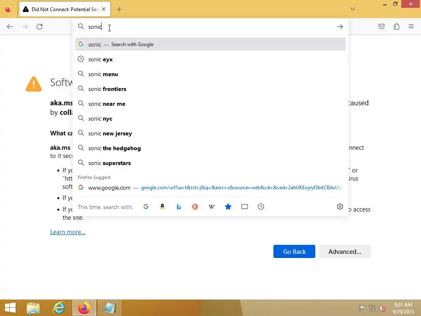Open Action Center flag icon
The width and height of the screenshot is (421, 316).
click(x=362, y=308)
